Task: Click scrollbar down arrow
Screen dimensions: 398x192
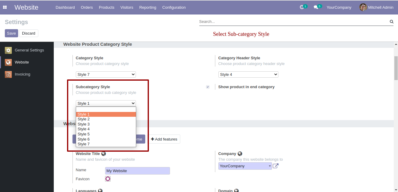Action: pos(396,190)
